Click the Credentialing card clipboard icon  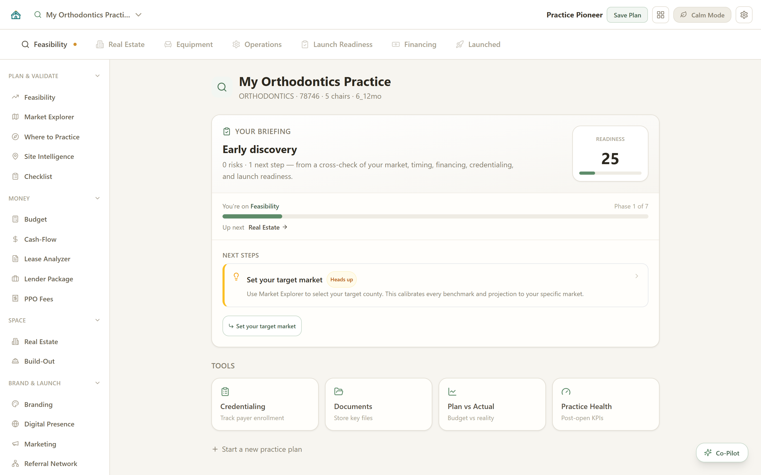tap(225, 391)
